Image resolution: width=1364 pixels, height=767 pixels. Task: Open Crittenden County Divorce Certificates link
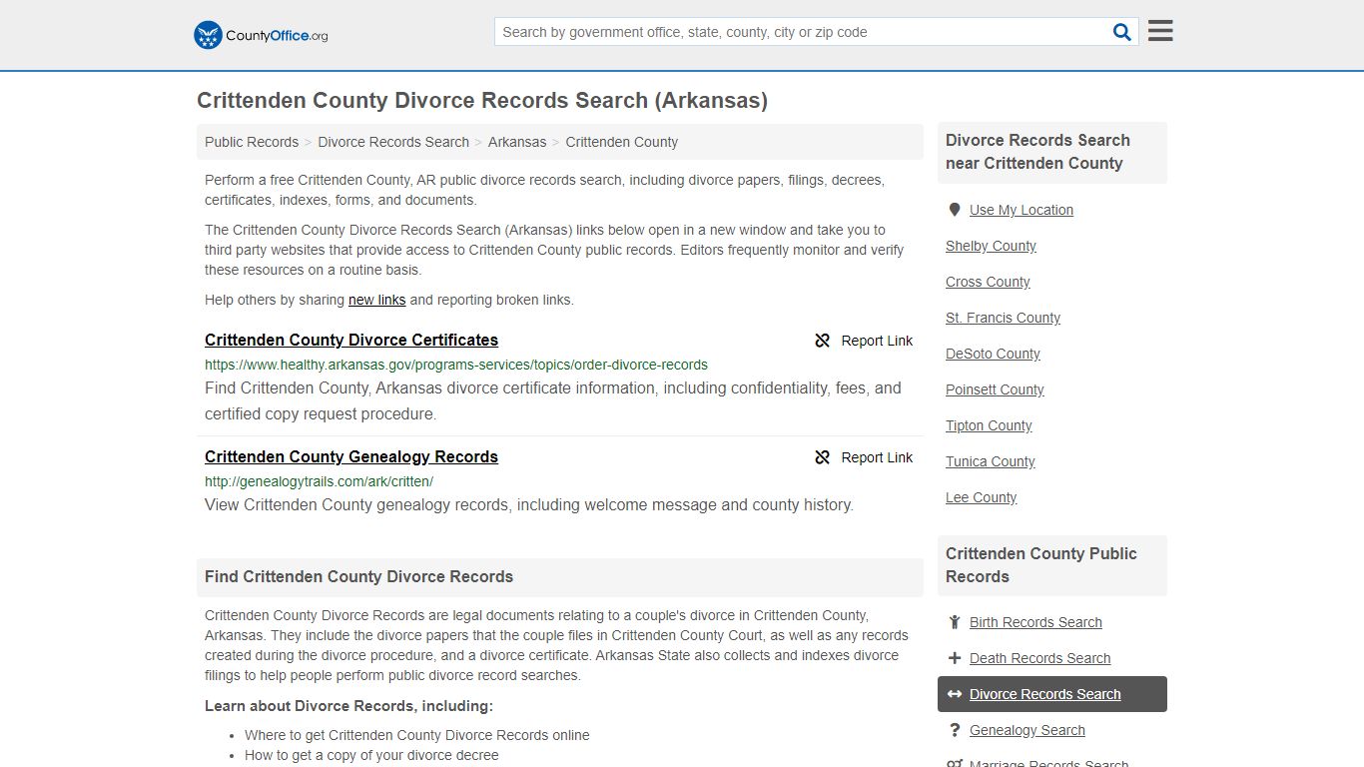pos(351,340)
